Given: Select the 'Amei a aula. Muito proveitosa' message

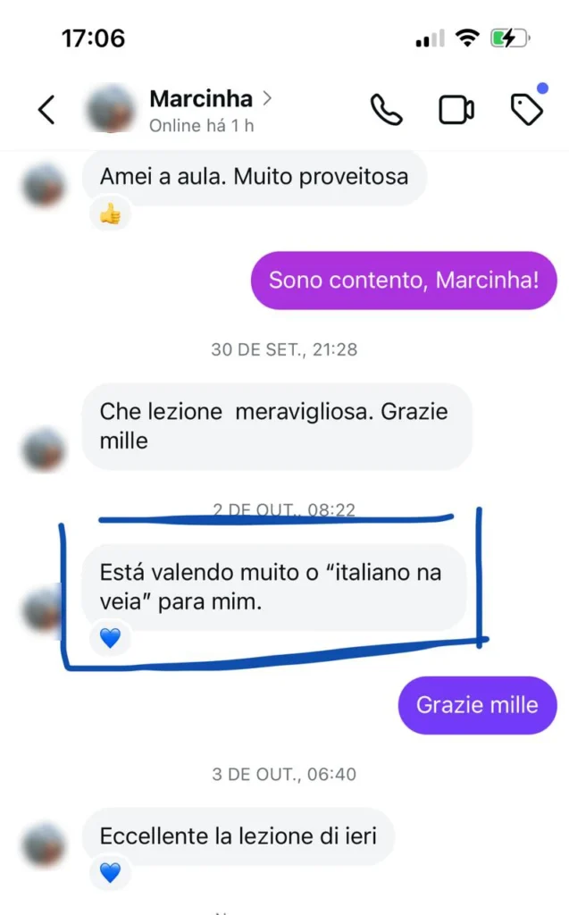Looking at the screenshot, I should pos(255,176).
